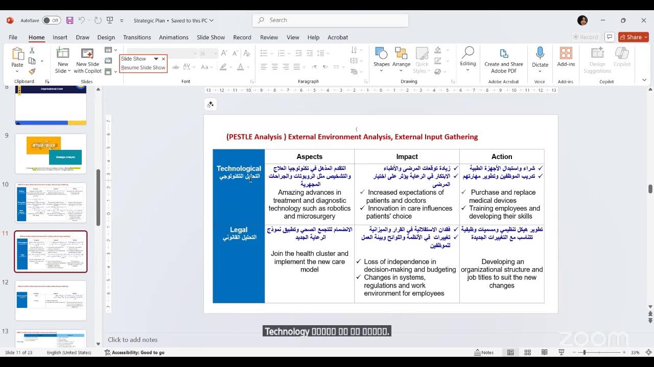Click the Cut scissors icon

(x=32, y=50)
